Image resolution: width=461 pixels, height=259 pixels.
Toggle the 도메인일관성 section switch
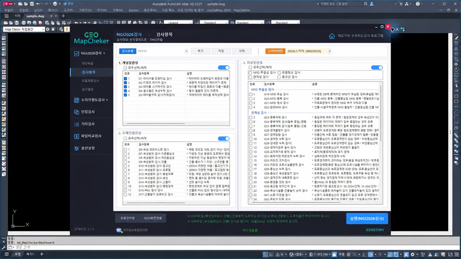[x=224, y=138]
